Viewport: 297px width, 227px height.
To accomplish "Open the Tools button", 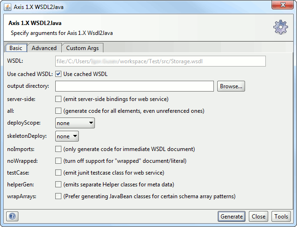I will click(x=281, y=217).
